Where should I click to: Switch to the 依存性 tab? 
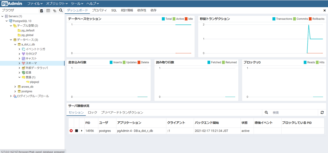click(142, 10)
